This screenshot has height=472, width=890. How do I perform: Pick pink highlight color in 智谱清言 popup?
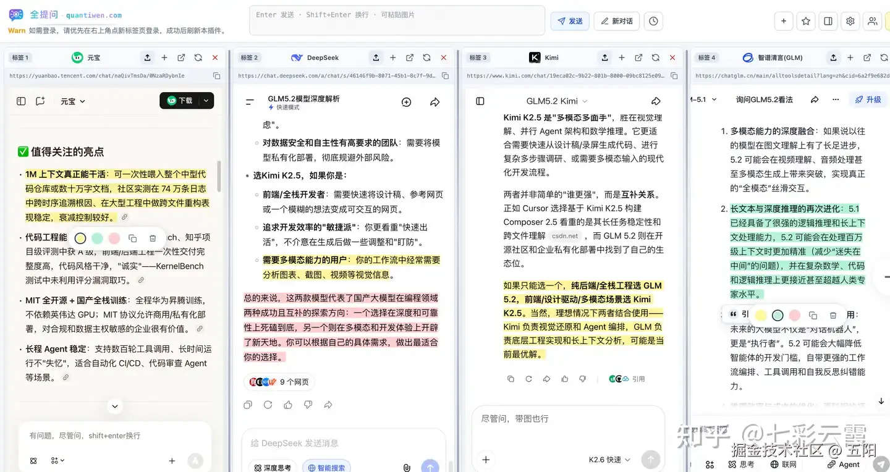[795, 315]
